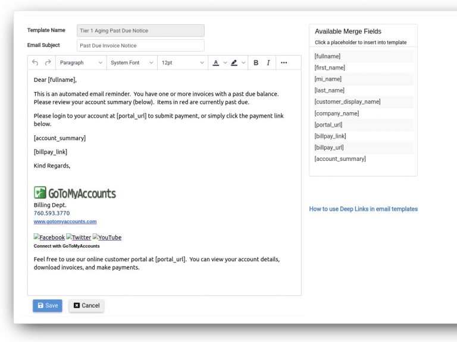Cancel editing the template
Viewport: 457px width, 342px height.
86,305
